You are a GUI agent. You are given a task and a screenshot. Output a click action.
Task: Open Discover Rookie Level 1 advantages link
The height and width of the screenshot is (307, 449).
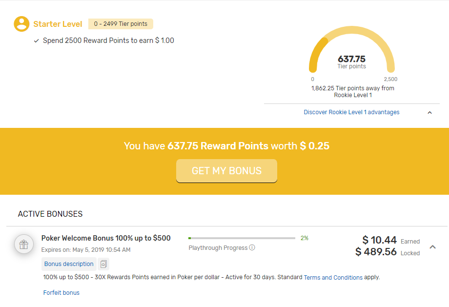pos(351,112)
